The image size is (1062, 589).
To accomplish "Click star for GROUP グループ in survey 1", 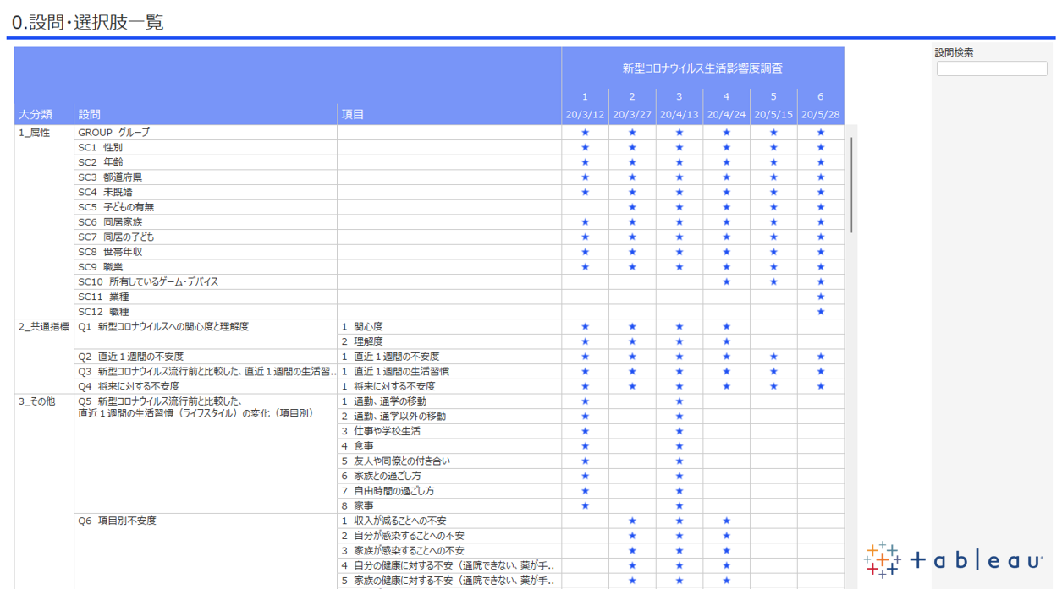I will click(x=585, y=133).
